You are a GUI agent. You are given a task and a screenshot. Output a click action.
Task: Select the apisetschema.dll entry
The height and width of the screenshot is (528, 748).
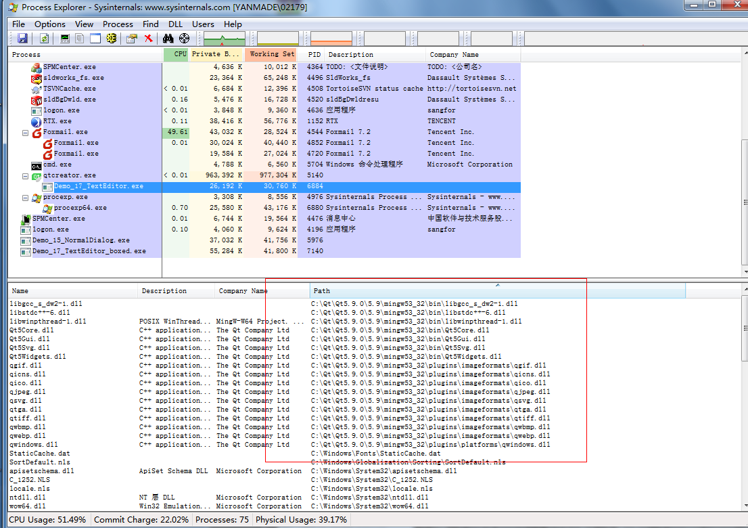coord(41,471)
